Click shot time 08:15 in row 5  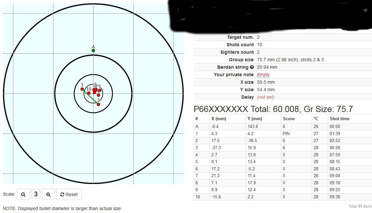coord(335,162)
